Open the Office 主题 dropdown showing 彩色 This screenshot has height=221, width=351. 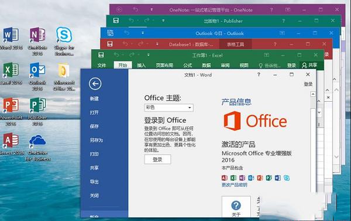coord(169,108)
